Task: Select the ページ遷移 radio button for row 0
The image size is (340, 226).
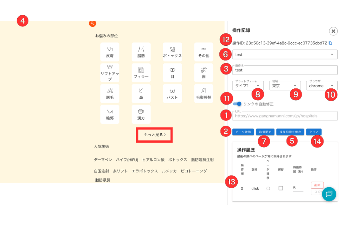Action: (268, 188)
